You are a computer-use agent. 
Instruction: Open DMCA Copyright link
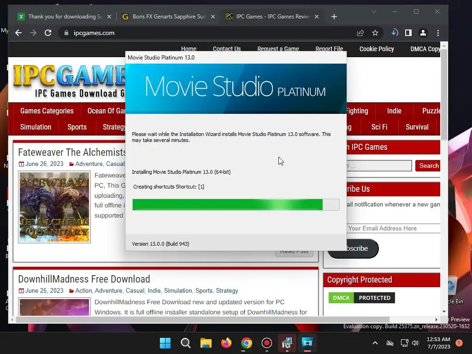[x=425, y=49]
